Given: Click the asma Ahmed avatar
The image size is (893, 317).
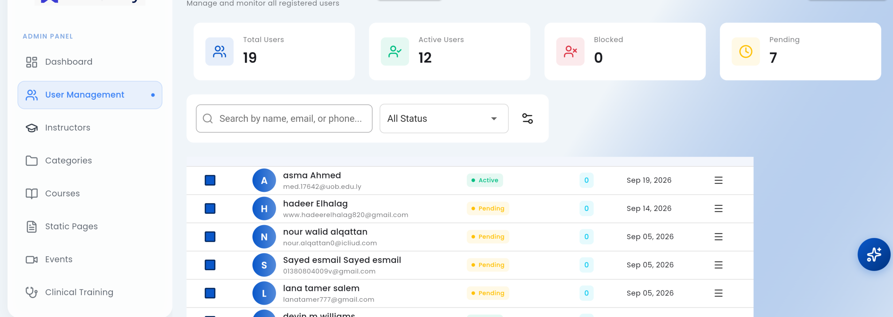Looking at the screenshot, I should pyautogui.click(x=264, y=180).
